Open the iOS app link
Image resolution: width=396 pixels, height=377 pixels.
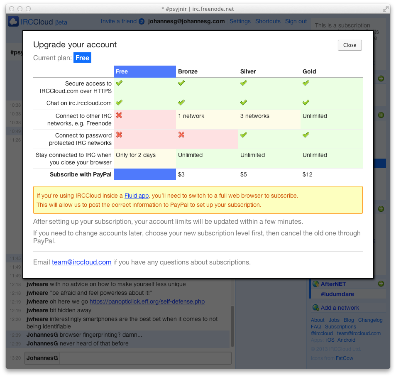(330, 340)
